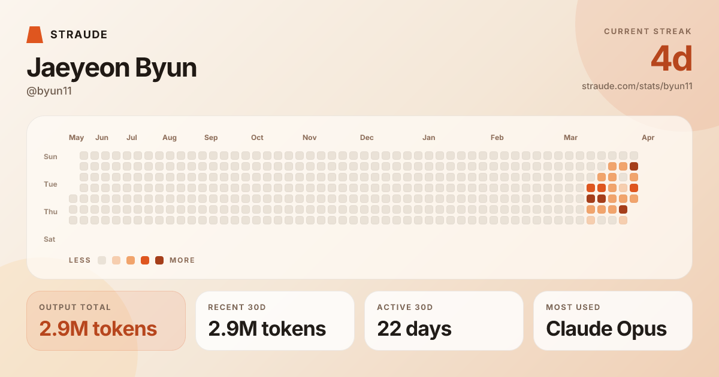Click the Straude orange logo icon
The image size is (719, 377).
pyautogui.click(x=35, y=35)
